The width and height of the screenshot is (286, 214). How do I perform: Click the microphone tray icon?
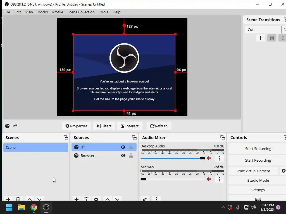[x=238, y=207]
